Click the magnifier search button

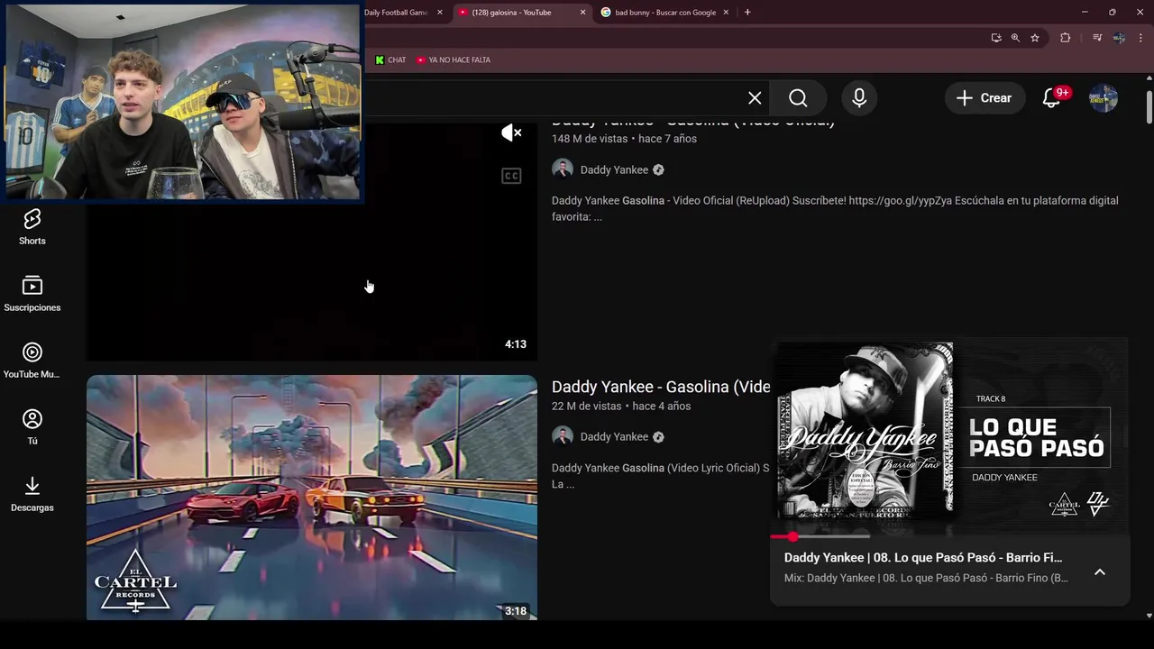(798, 98)
